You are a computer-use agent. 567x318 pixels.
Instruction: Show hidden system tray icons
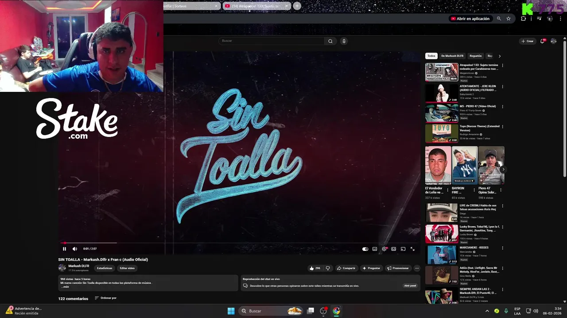tap(487, 311)
